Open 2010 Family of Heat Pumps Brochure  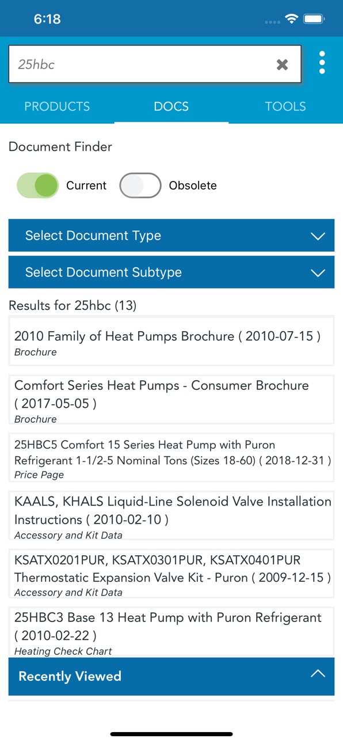pos(171,341)
